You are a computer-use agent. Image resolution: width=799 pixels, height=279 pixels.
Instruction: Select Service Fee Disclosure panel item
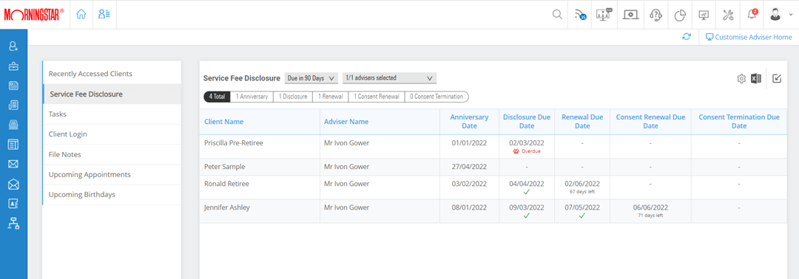coord(112,94)
